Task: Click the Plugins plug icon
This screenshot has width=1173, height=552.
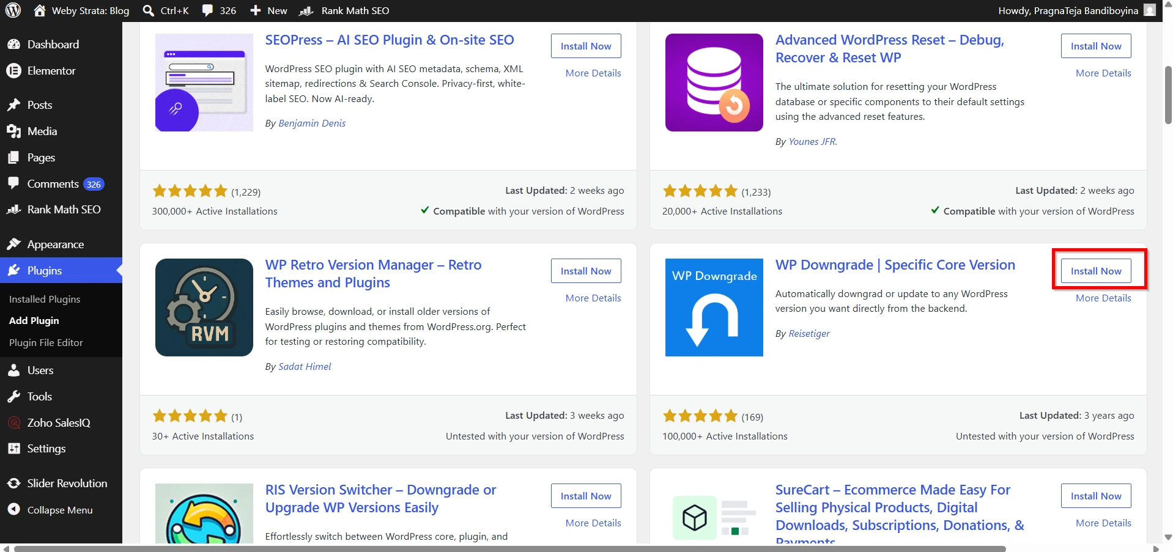Action: tap(13, 270)
